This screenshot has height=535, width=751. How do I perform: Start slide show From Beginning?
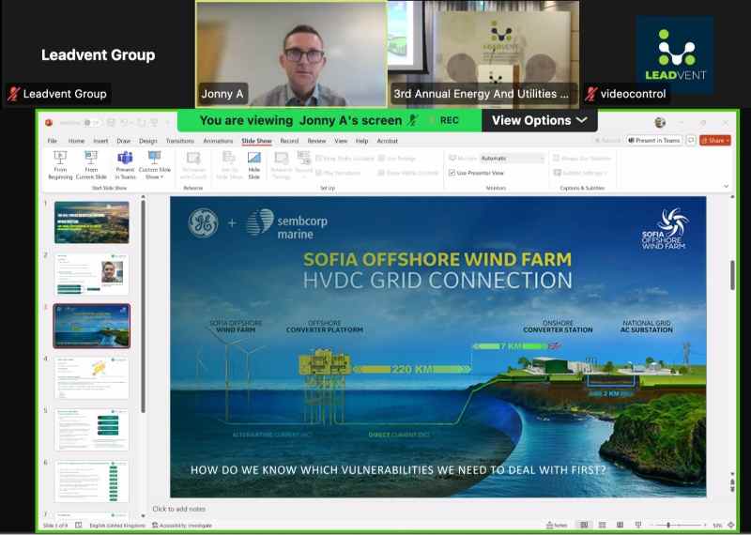[x=60, y=164]
